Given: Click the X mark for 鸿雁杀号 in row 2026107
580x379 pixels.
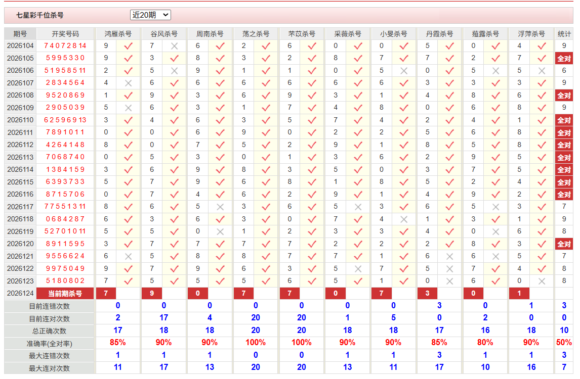Looking at the screenshot, I should coord(129,83).
